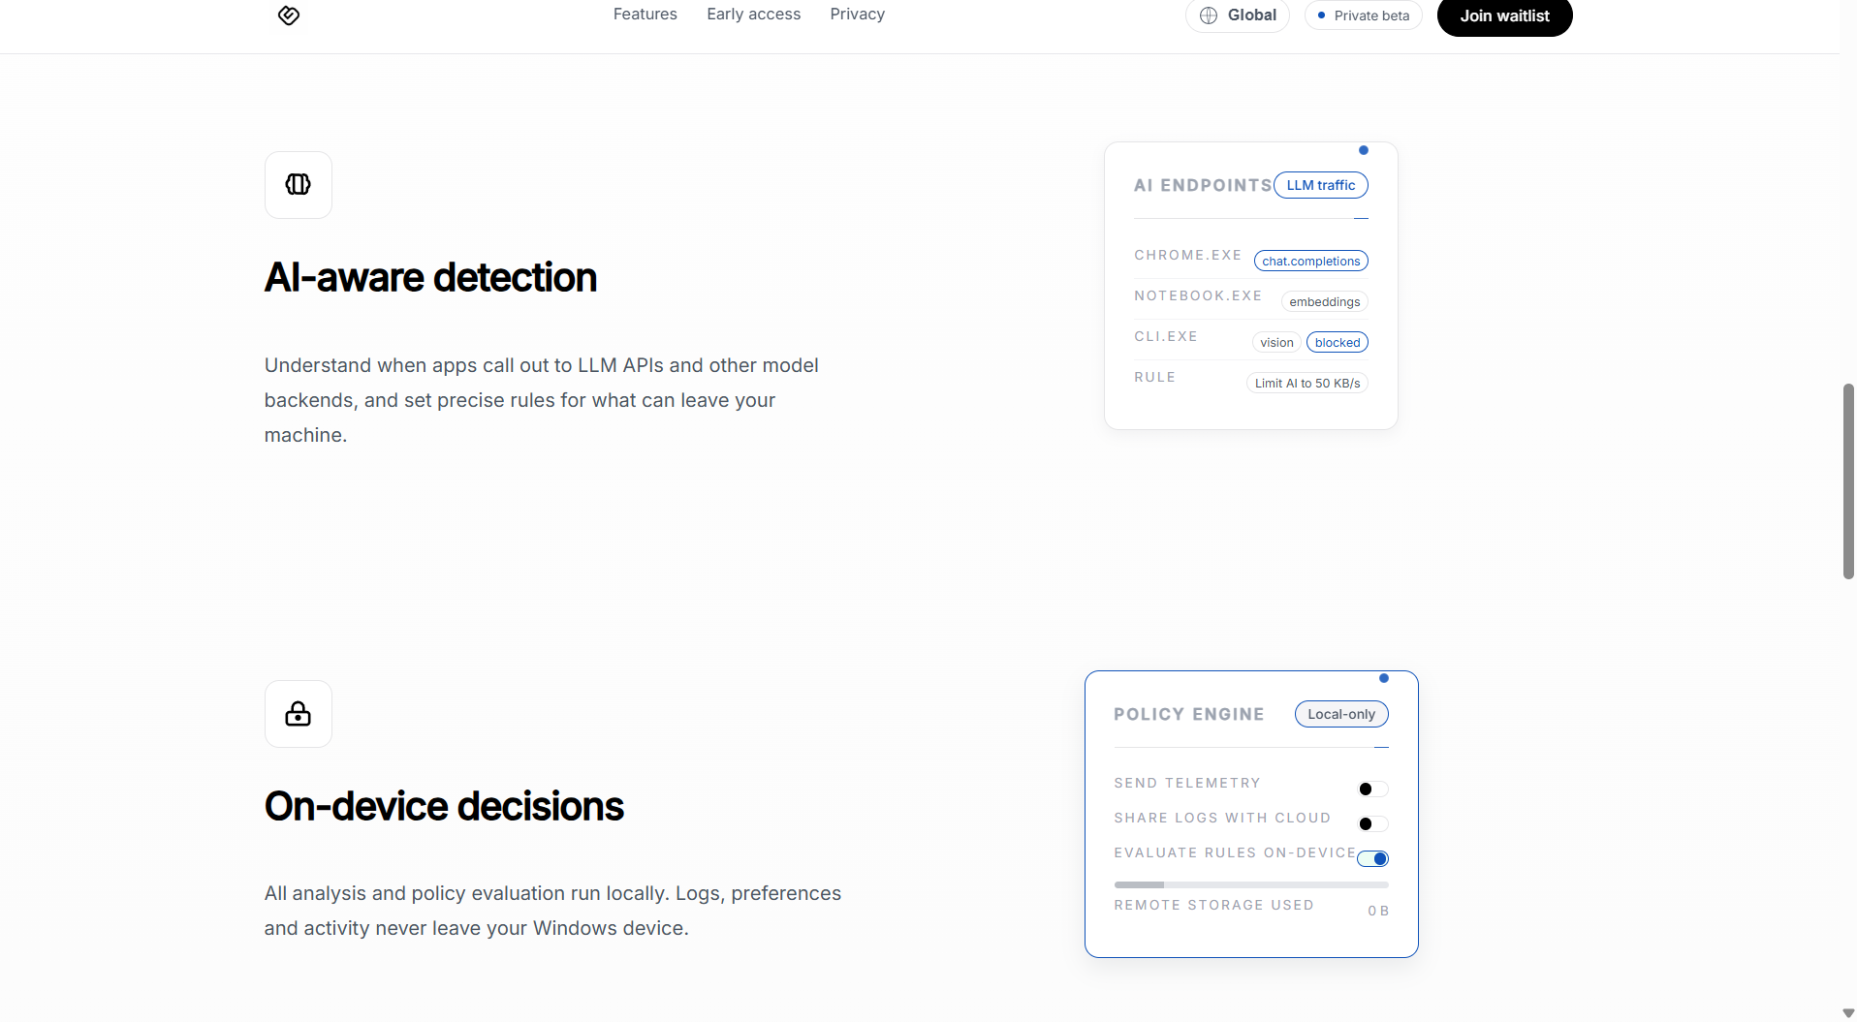1857x1022 pixels.
Task: Toggle the Send Telemetry switch
Action: 1372,790
